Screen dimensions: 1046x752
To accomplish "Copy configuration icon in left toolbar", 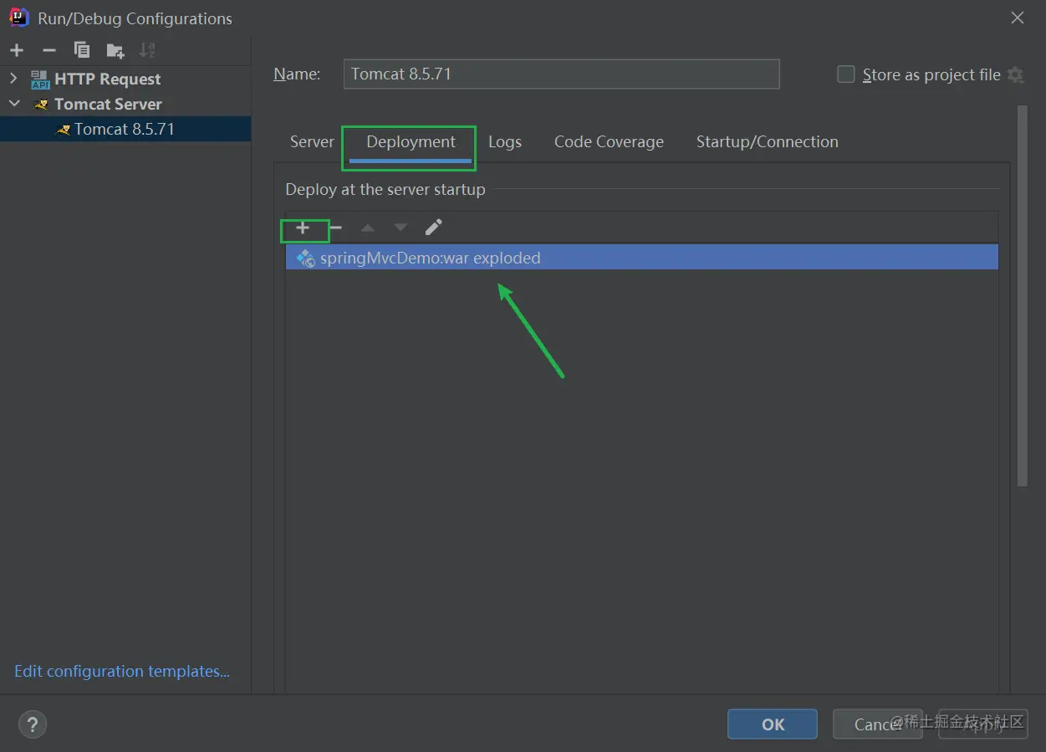I will pos(82,50).
